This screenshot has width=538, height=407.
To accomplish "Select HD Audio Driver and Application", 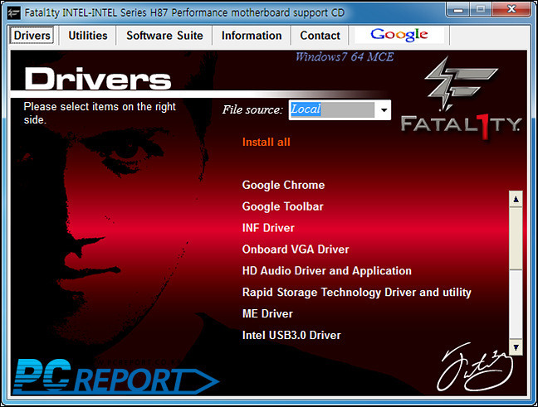I will pos(326,271).
